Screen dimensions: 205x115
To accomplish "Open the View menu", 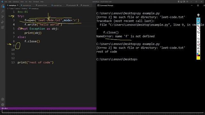I will (22, 2).
